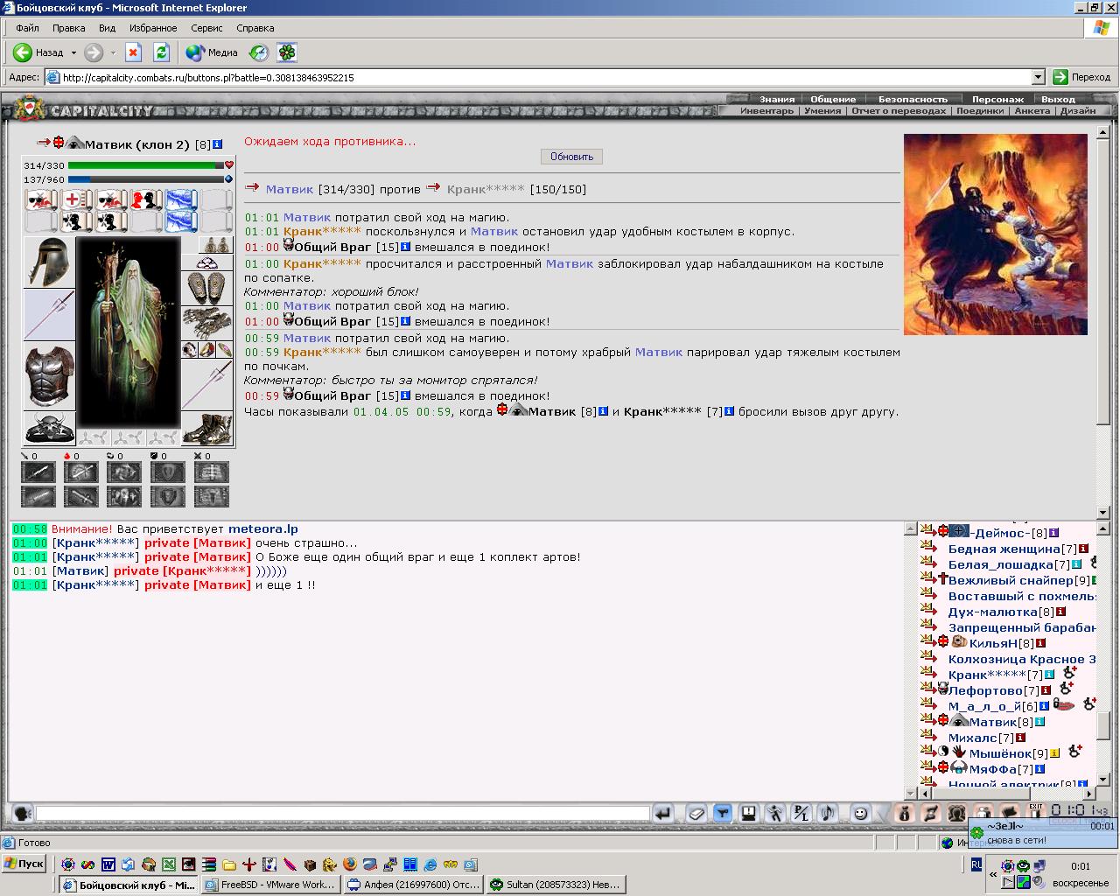Open the smiley emoticons button

click(x=861, y=813)
